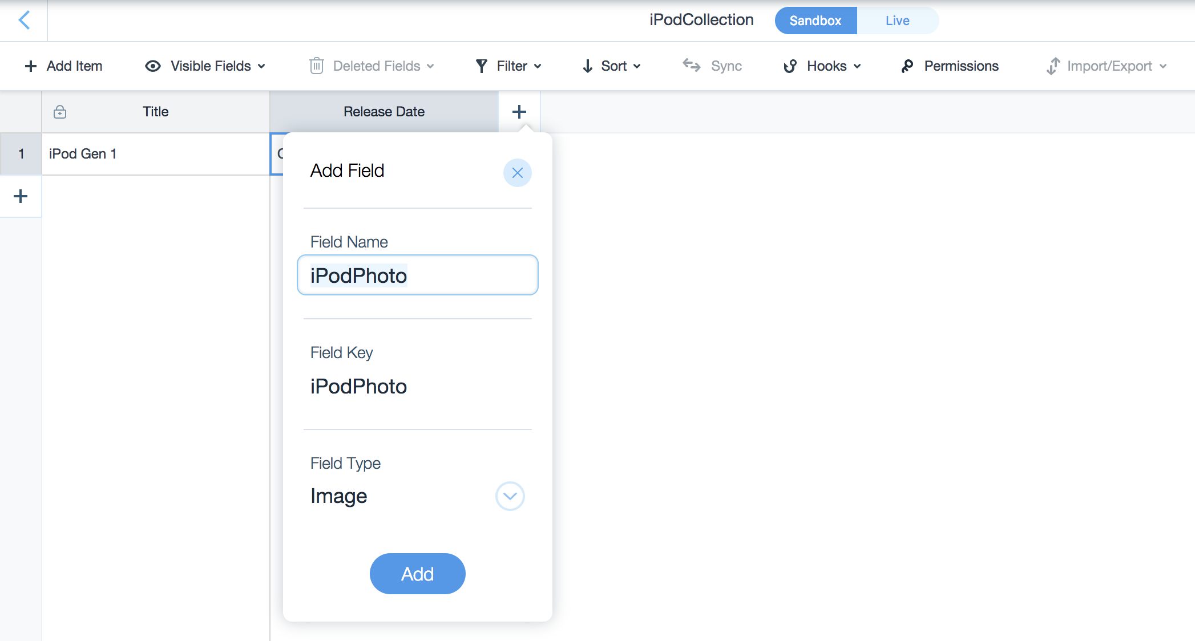The width and height of the screenshot is (1195, 641).
Task: Click the eye icon for Visible Fields
Action: pos(153,66)
